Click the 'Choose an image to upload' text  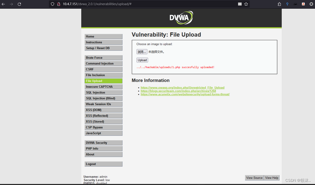[x=154, y=44]
